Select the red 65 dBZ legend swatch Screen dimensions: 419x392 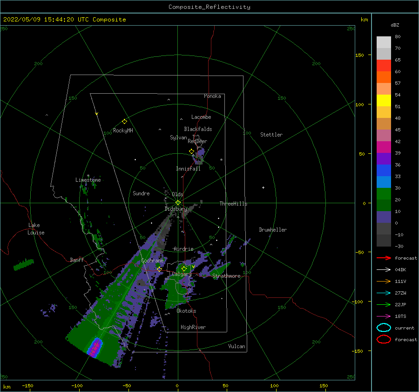(x=384, y=65)
